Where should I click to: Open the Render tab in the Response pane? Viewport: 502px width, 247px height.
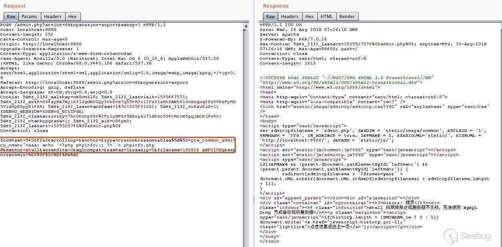(x=347, y=16)
